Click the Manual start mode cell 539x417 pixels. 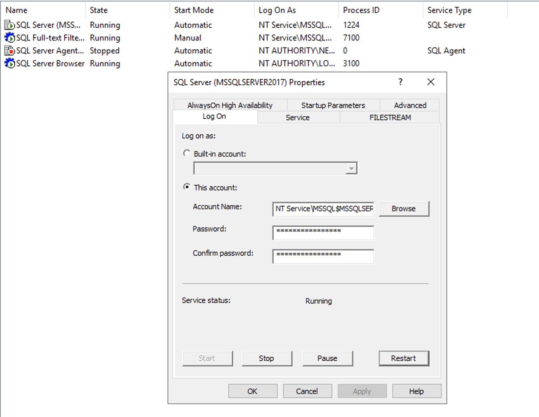tap(188, 38)
